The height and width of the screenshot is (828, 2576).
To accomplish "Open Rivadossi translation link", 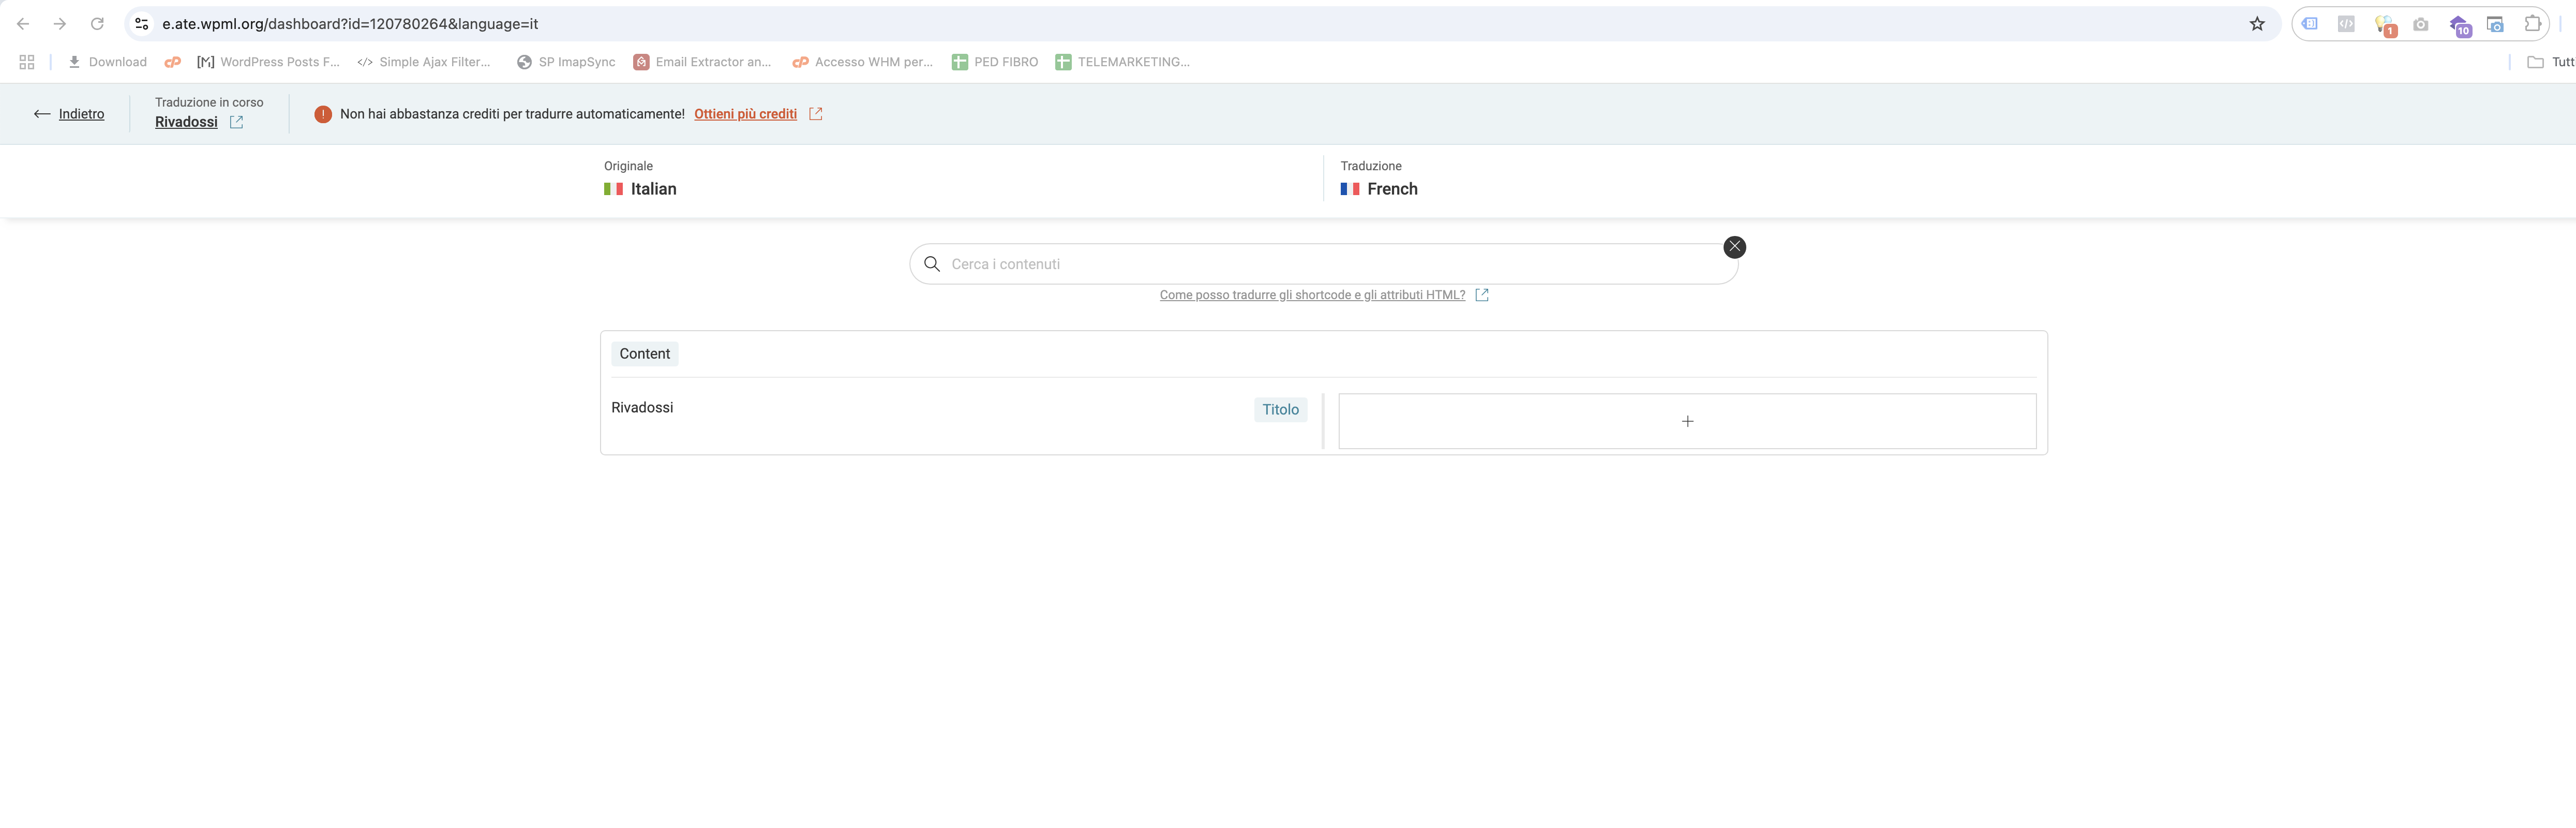I will 186,122.
